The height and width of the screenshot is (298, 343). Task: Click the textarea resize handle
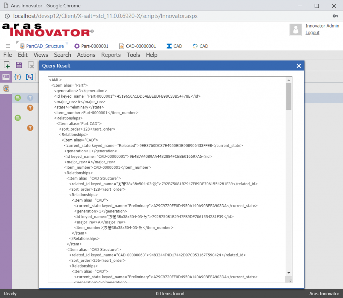[290, 281]
